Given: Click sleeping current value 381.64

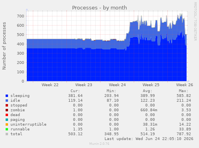Looking at the screenshot, I should click(x=75, y=96).
